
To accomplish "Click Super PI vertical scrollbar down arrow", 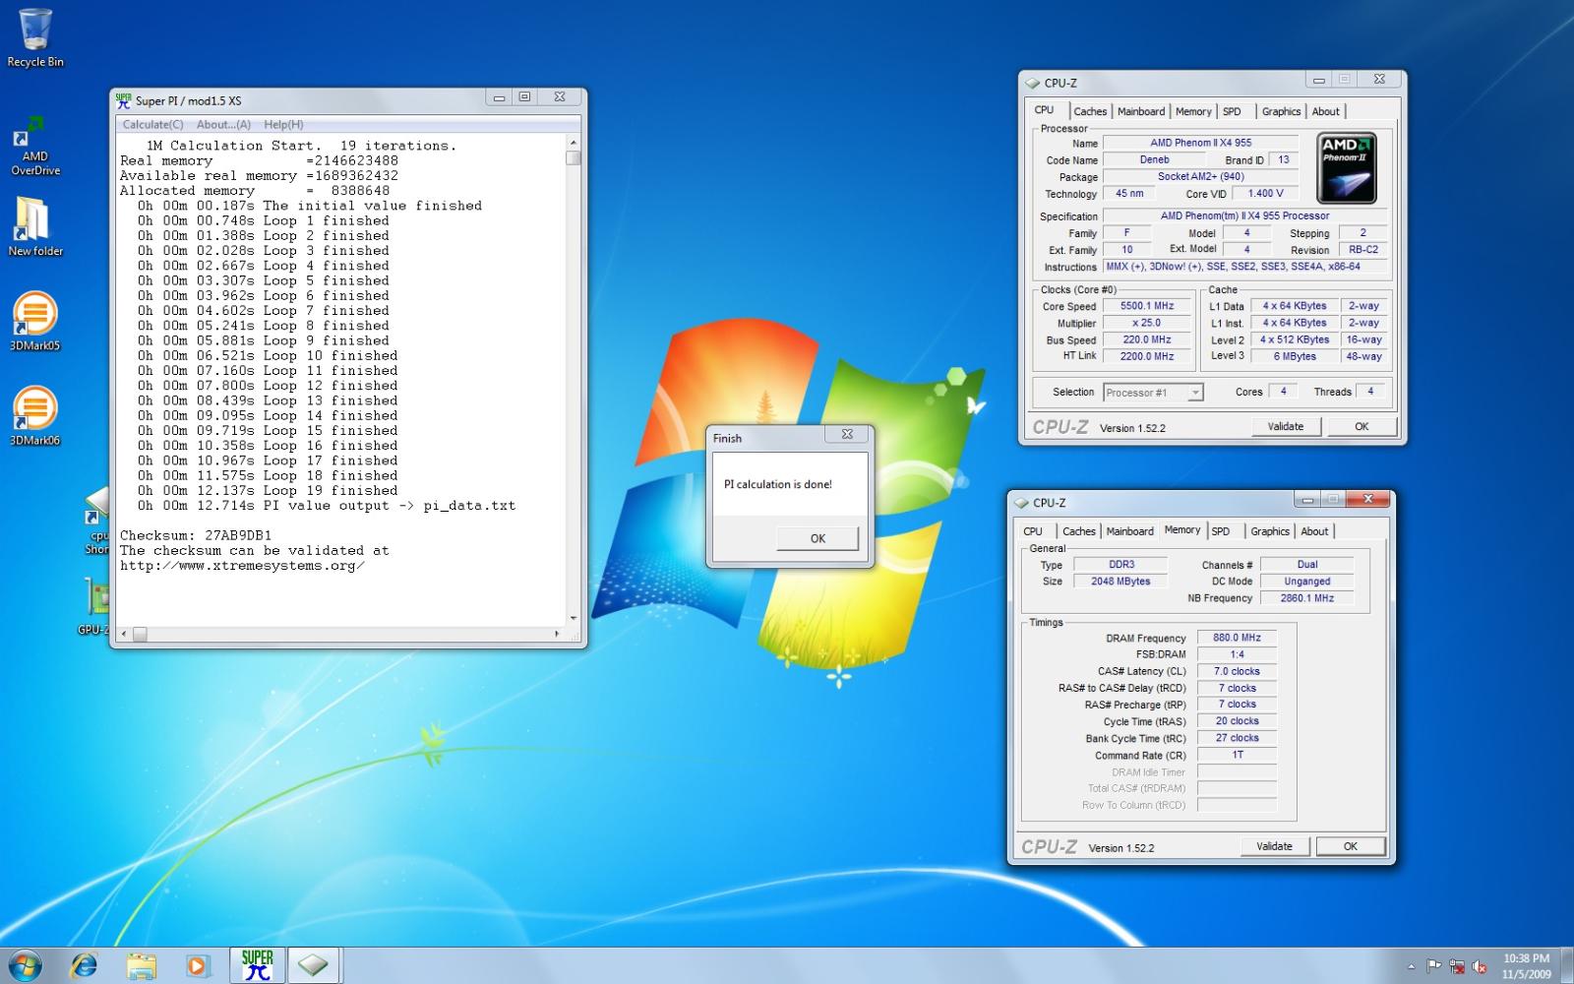I will [x=574, y=618].
